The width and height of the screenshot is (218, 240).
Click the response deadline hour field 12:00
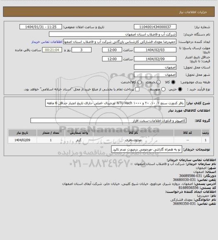(x=112, y=50)
